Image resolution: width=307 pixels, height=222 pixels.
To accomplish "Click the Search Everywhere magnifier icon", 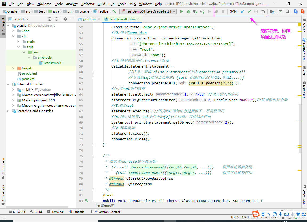I will coord(288,11).
